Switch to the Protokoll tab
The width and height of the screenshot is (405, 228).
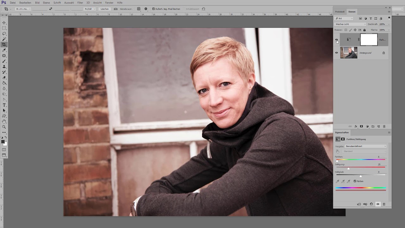340,12
